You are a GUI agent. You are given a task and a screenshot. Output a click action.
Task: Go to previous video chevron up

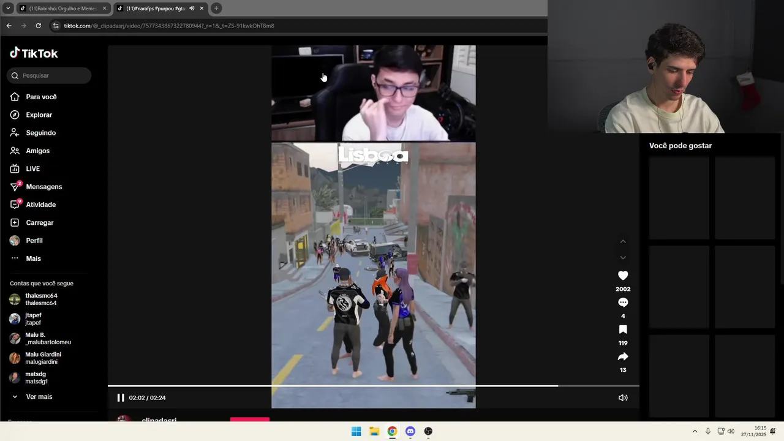pos(623,241)
